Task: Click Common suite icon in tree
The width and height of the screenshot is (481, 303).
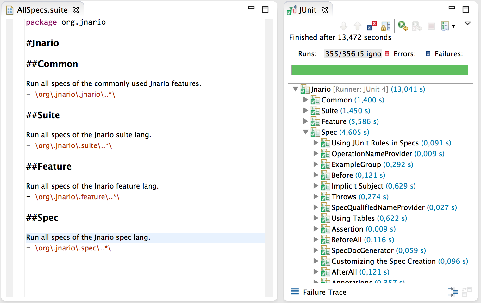Action: coord(315,100)
